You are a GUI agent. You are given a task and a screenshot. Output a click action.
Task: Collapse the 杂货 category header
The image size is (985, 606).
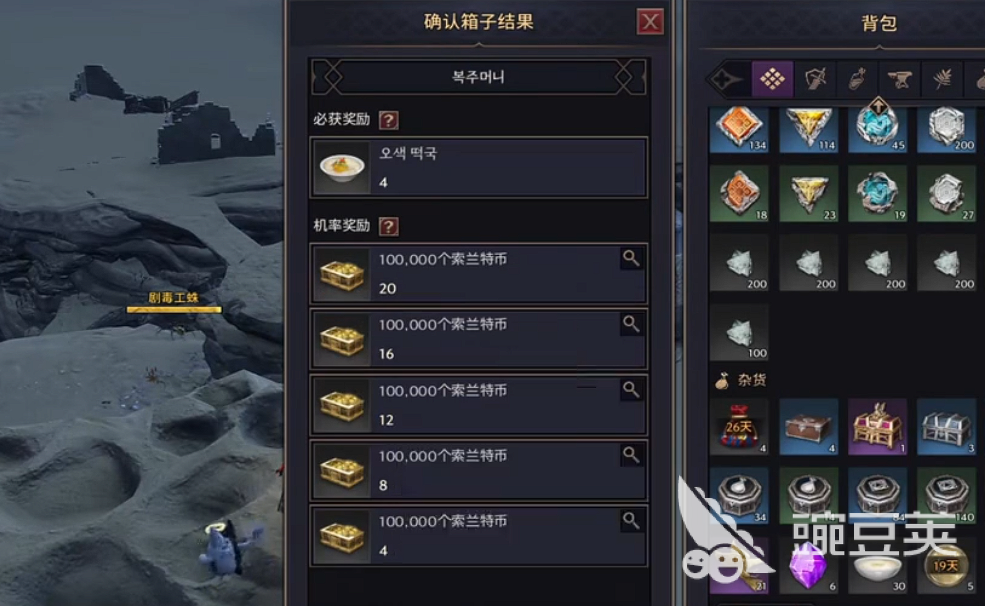click(741, 380)
